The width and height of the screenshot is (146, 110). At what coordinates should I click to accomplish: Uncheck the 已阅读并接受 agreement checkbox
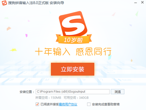(x=37, y=104)
